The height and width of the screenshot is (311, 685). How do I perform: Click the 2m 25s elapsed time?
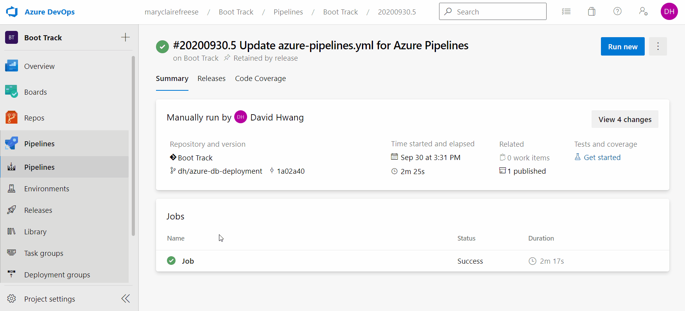pos(412,171)
